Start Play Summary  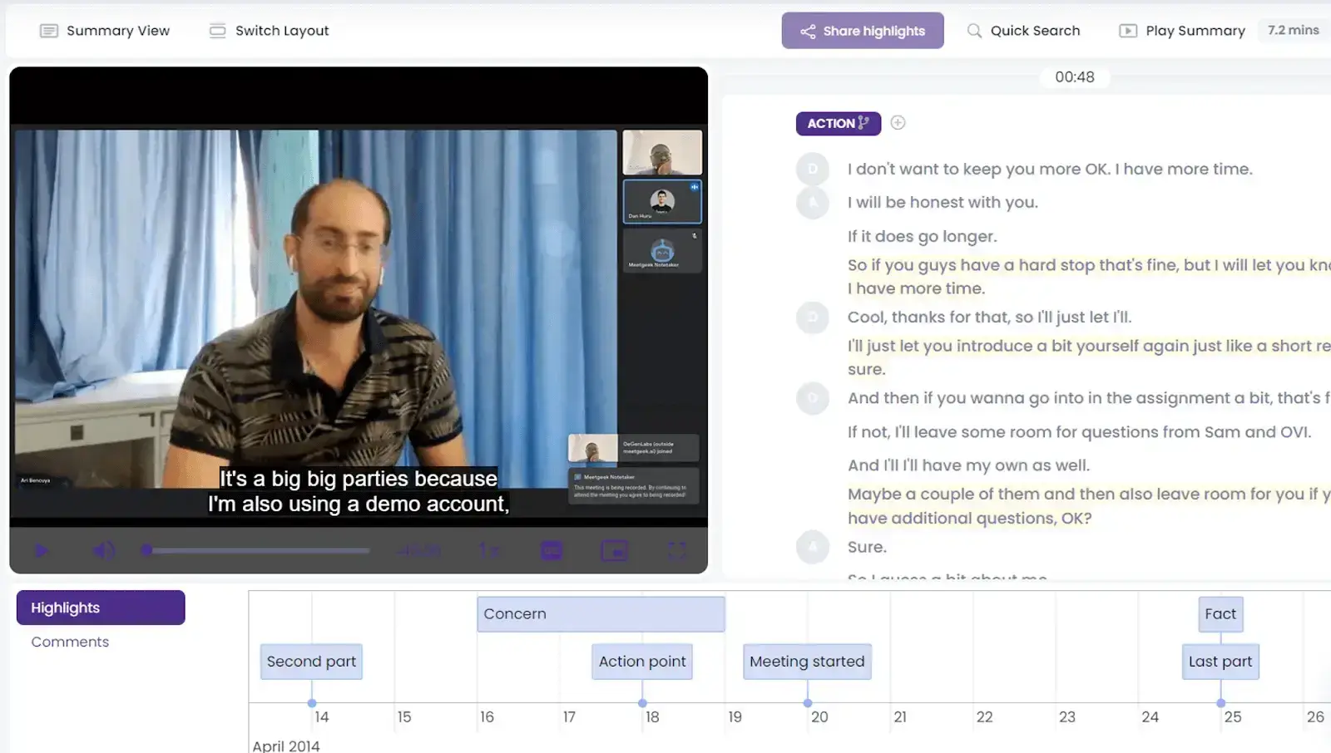[1182, 31]
